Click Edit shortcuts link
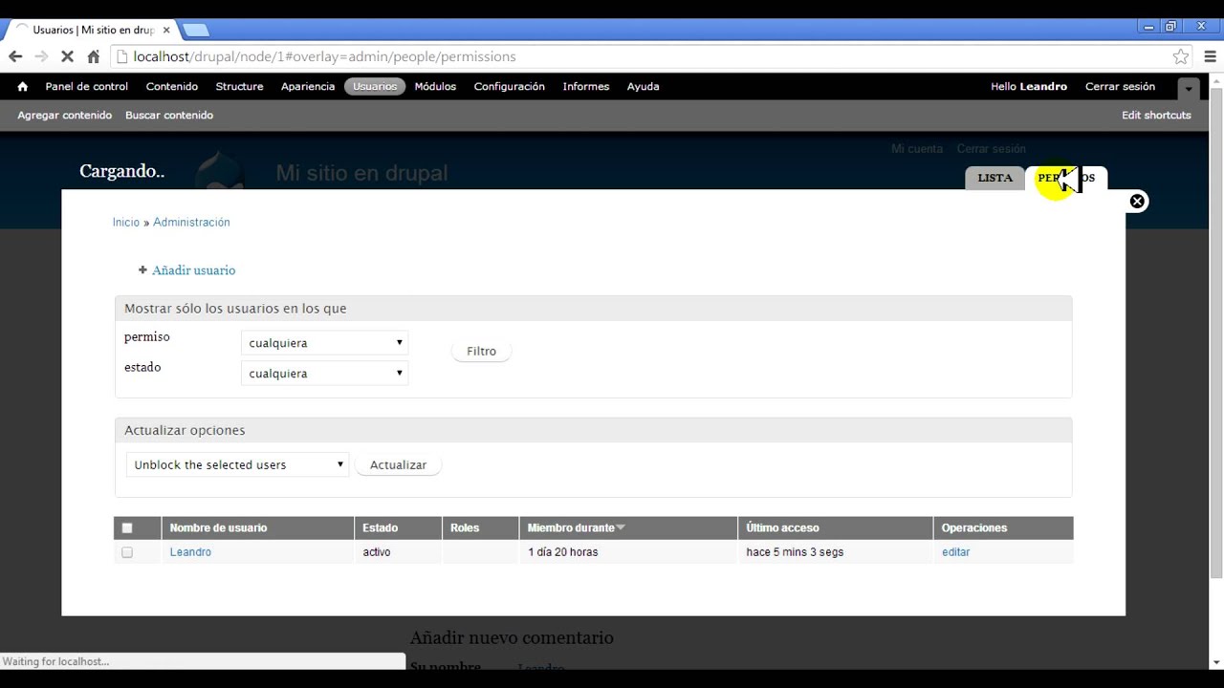Viewport: 1224px width, 688px height. point(1156,115)
